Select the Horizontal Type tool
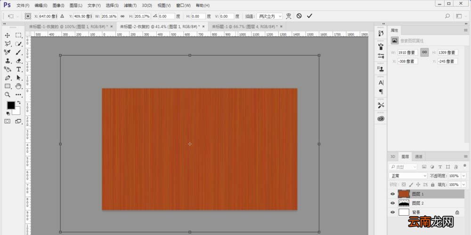 pyautogui.click(x=18, y=69)
